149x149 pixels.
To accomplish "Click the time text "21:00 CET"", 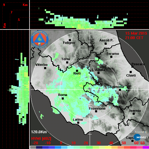I will click(x=134, y=38).
